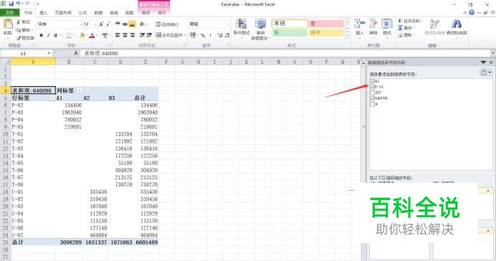This screenshot has width=496, height=261.
Task: Click the Copy (复制) button
Action: 24,29
